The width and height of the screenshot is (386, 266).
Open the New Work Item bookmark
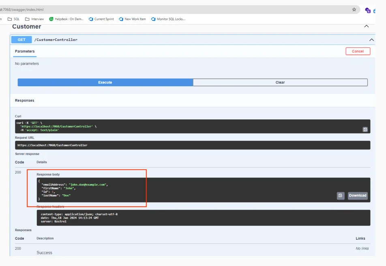tap(132, 19)
